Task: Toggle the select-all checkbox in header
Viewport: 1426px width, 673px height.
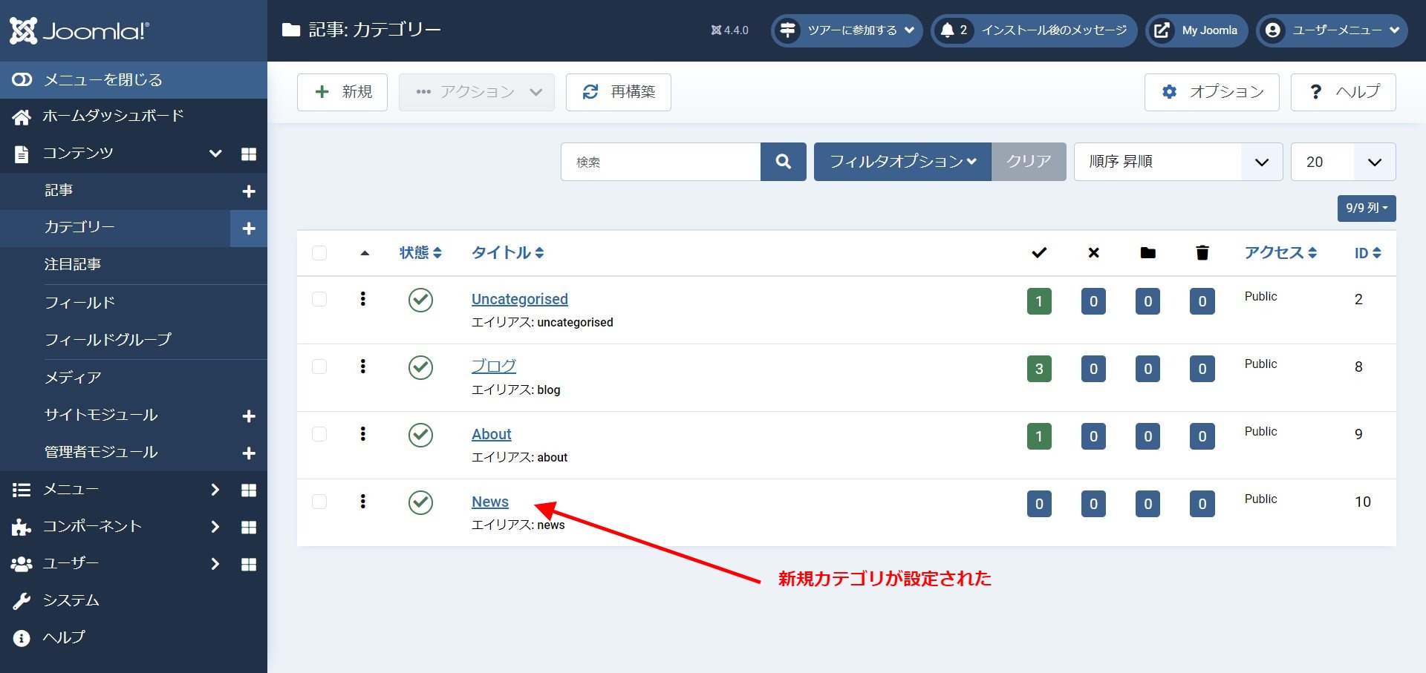Action: click(319, 253)
